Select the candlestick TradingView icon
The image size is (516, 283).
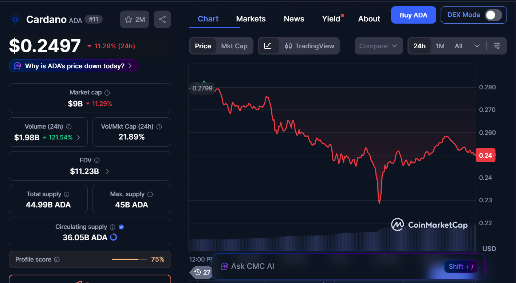point(288,46)
